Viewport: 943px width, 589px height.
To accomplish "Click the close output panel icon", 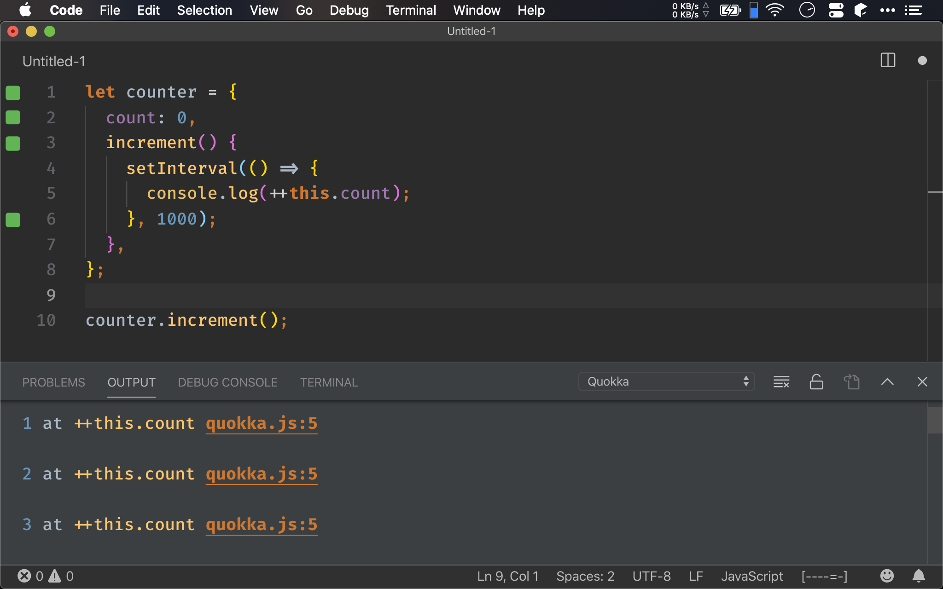I will click(922, 381).
